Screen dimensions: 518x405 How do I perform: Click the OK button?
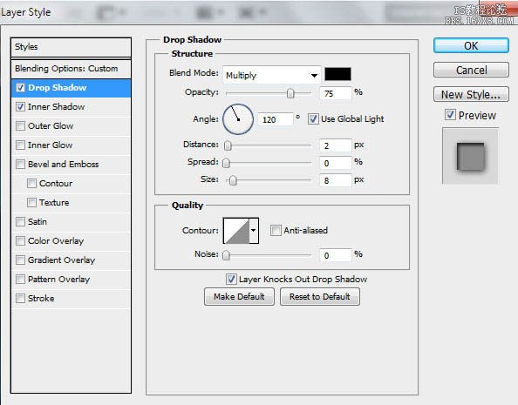point(471,45)
